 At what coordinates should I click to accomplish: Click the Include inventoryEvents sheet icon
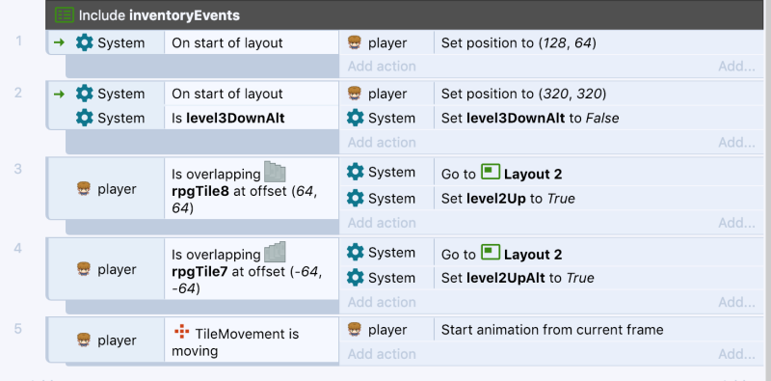[64, 14]
